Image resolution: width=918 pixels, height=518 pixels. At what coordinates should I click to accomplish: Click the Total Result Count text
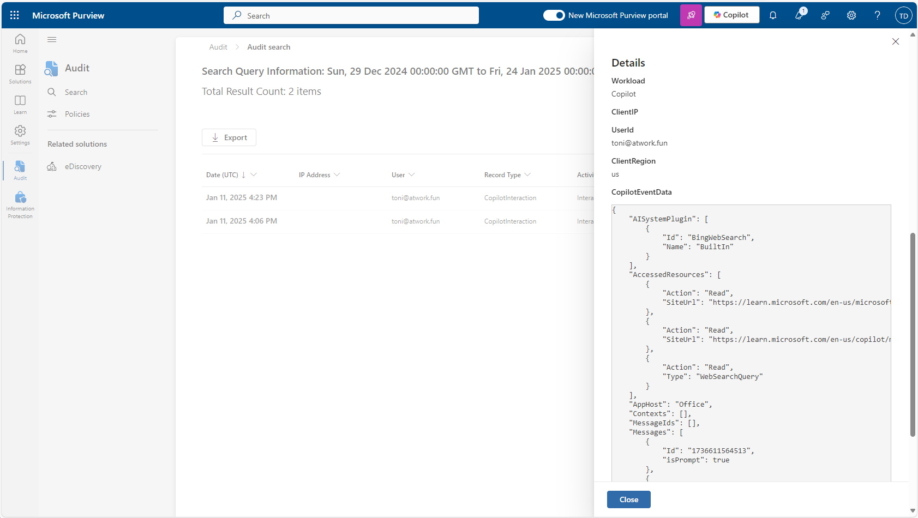click(261, 92)
